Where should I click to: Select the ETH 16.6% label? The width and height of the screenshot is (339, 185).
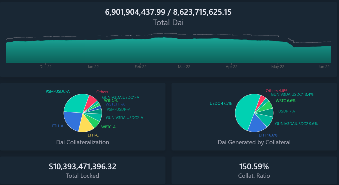coord(268,135)
